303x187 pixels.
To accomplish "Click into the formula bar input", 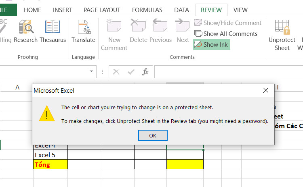I will tap(229, 72).
